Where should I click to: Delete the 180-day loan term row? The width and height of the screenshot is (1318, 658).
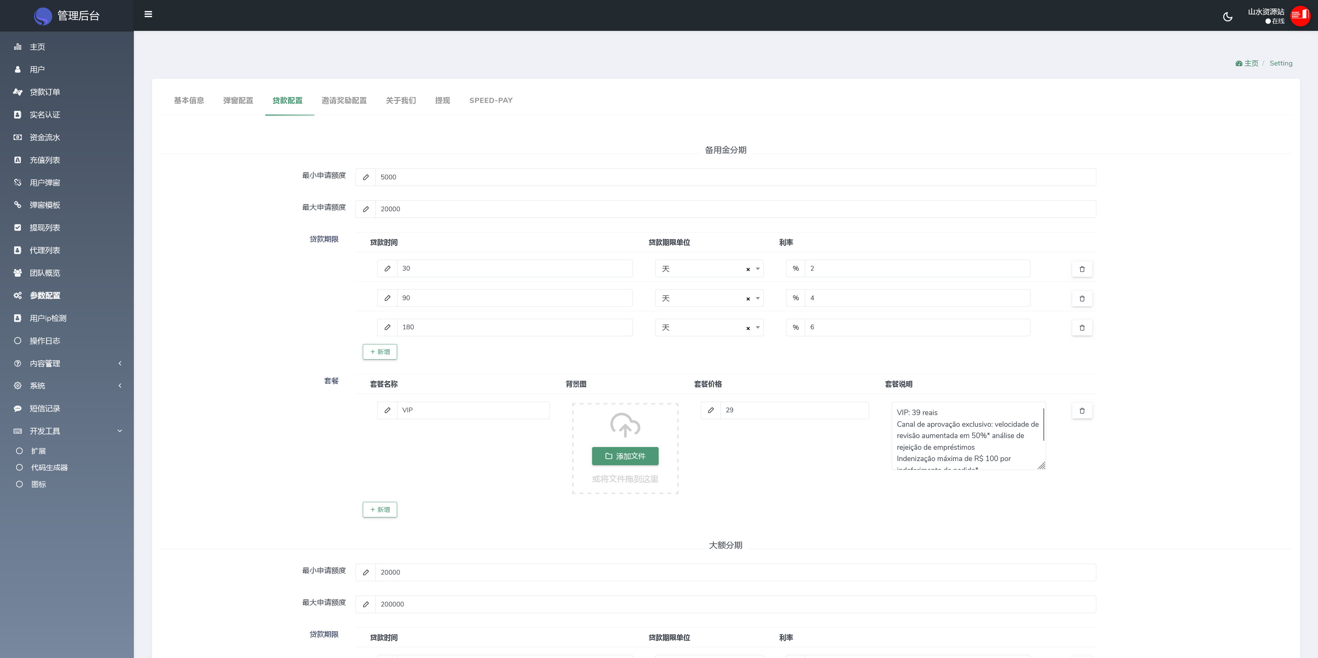[1082, 328]
